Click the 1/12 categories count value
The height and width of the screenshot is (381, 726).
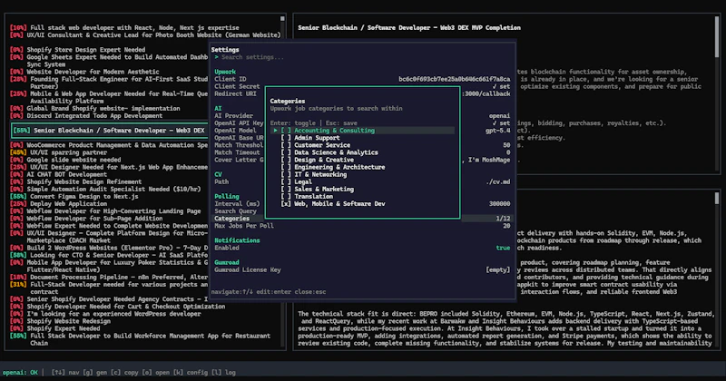click(x=503, y=219)
